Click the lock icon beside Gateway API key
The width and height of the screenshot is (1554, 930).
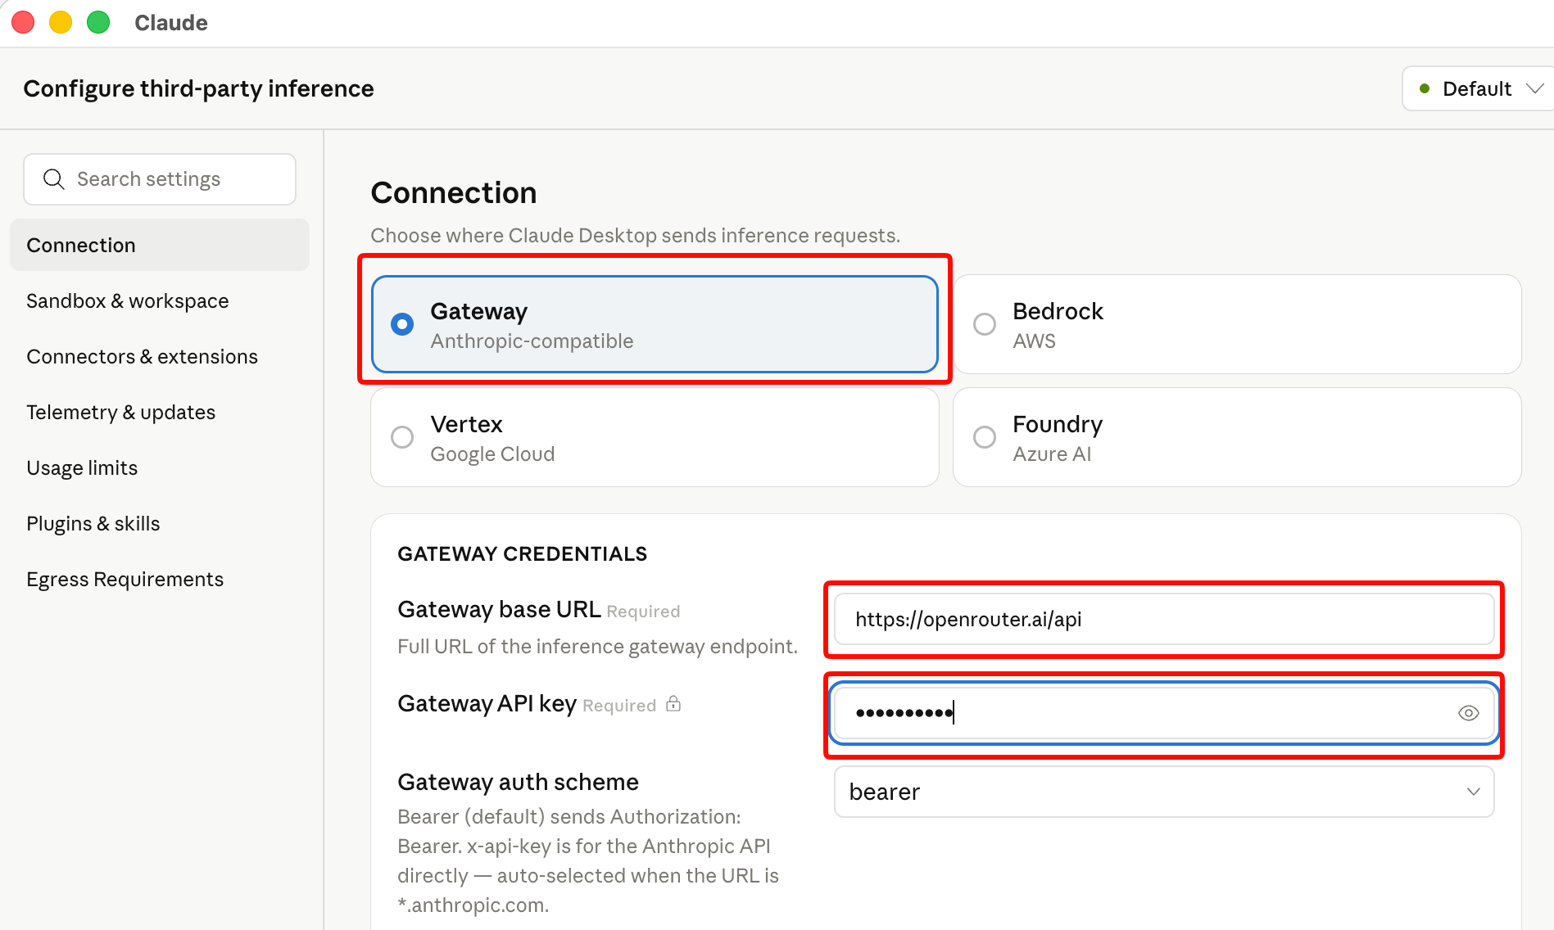coord(673,704)
